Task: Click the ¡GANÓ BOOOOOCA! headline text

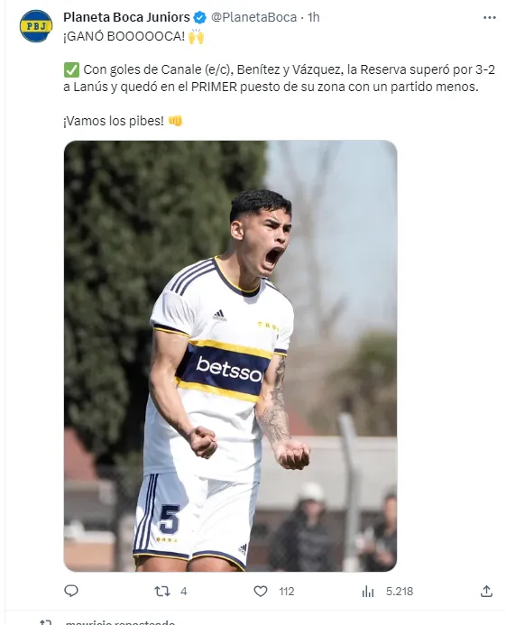Action: click(124, 36)
